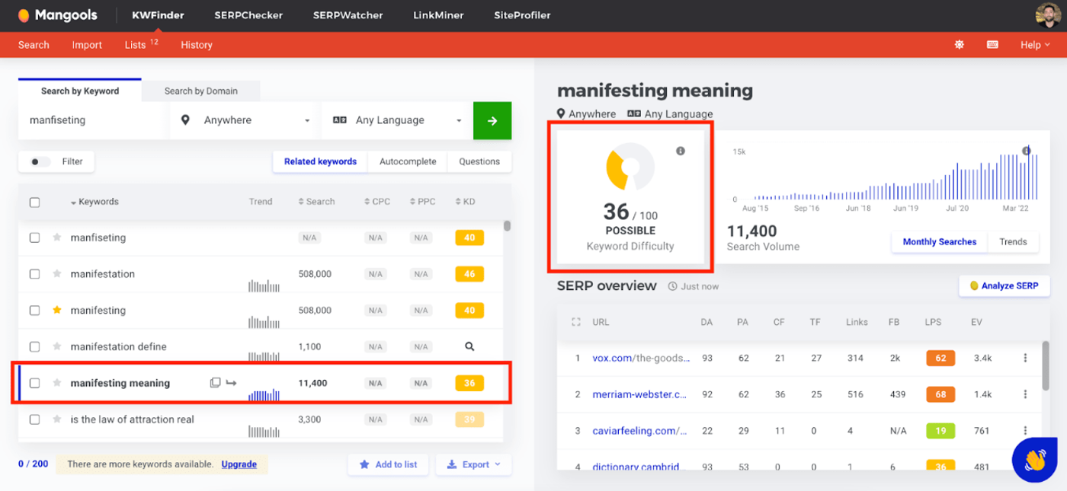Open the Lists menu item
This screenshot has height=491, width=1067.
[141, 45]
